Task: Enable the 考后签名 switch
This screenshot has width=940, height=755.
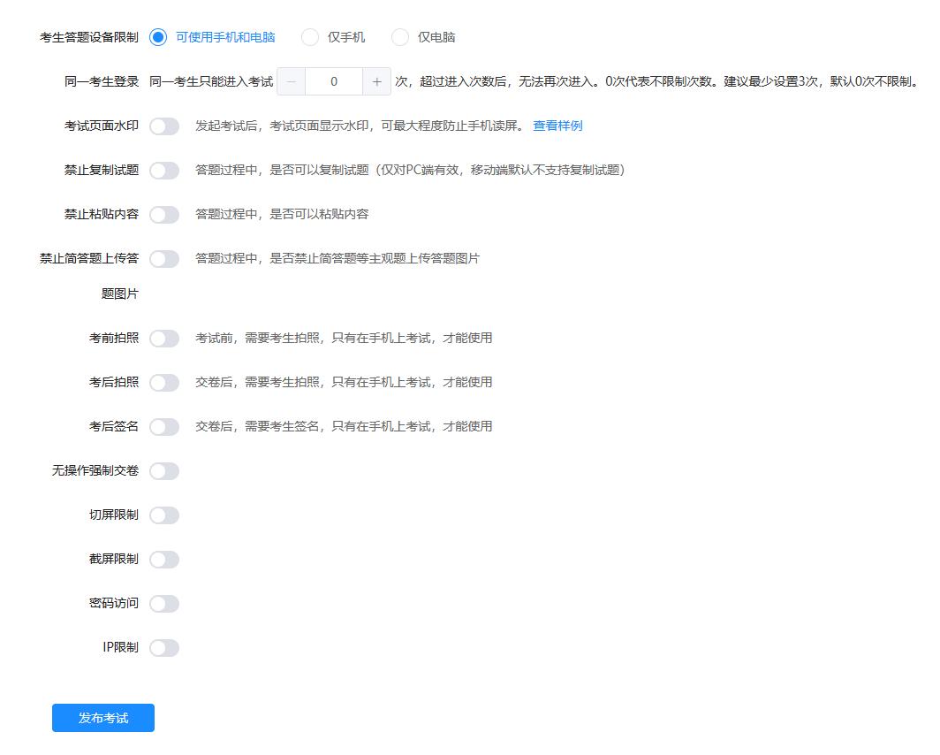Action: [x=164, y=427]
